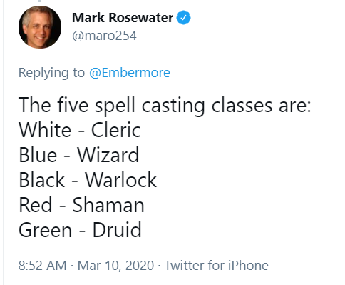Screen dimensions: 345x285
Task: Open the Twitter for iPhone source link
Action: pyautogui.click(x=217, y=265)
